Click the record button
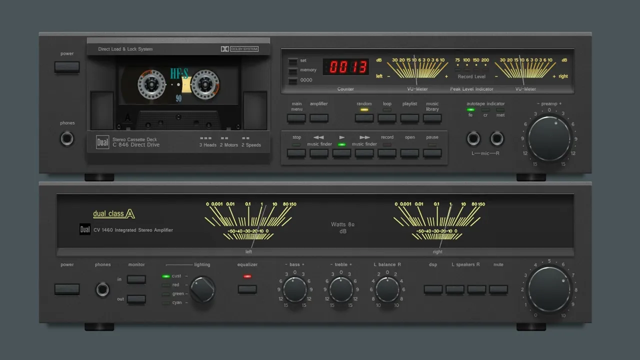This screenshot has height=360, width=640. [x=387, y=153]
